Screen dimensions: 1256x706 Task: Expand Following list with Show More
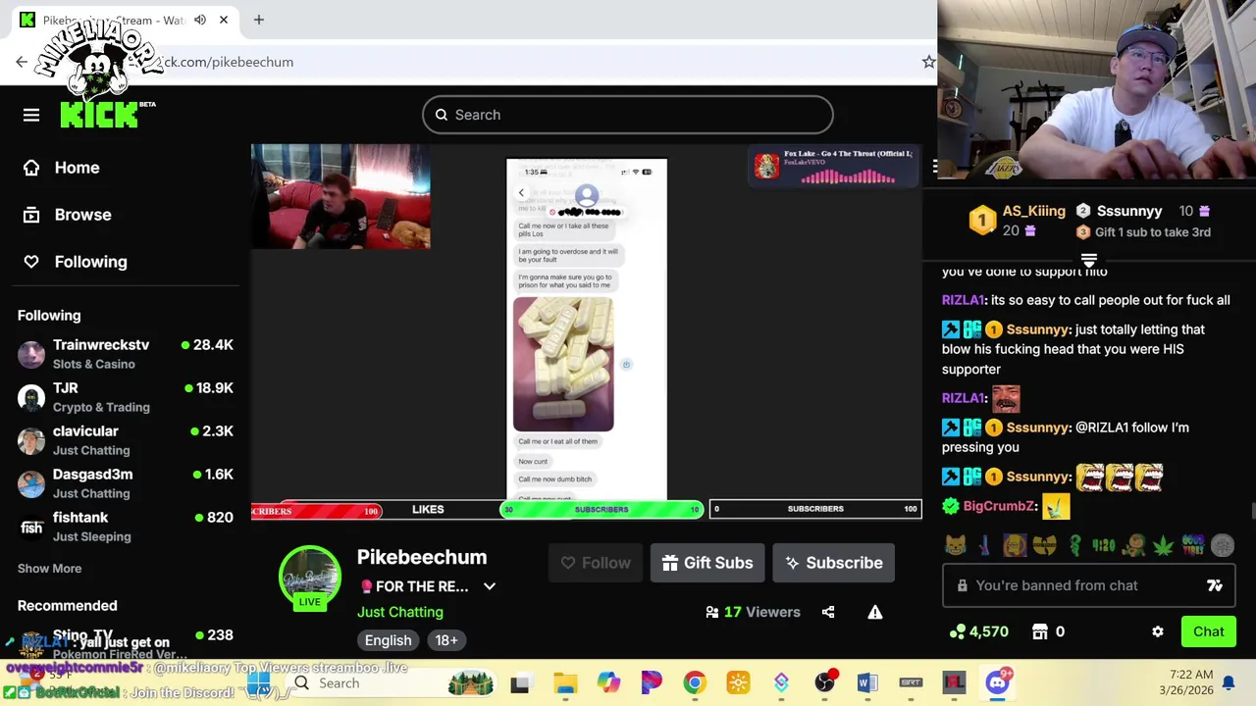[x=49, y=569]
